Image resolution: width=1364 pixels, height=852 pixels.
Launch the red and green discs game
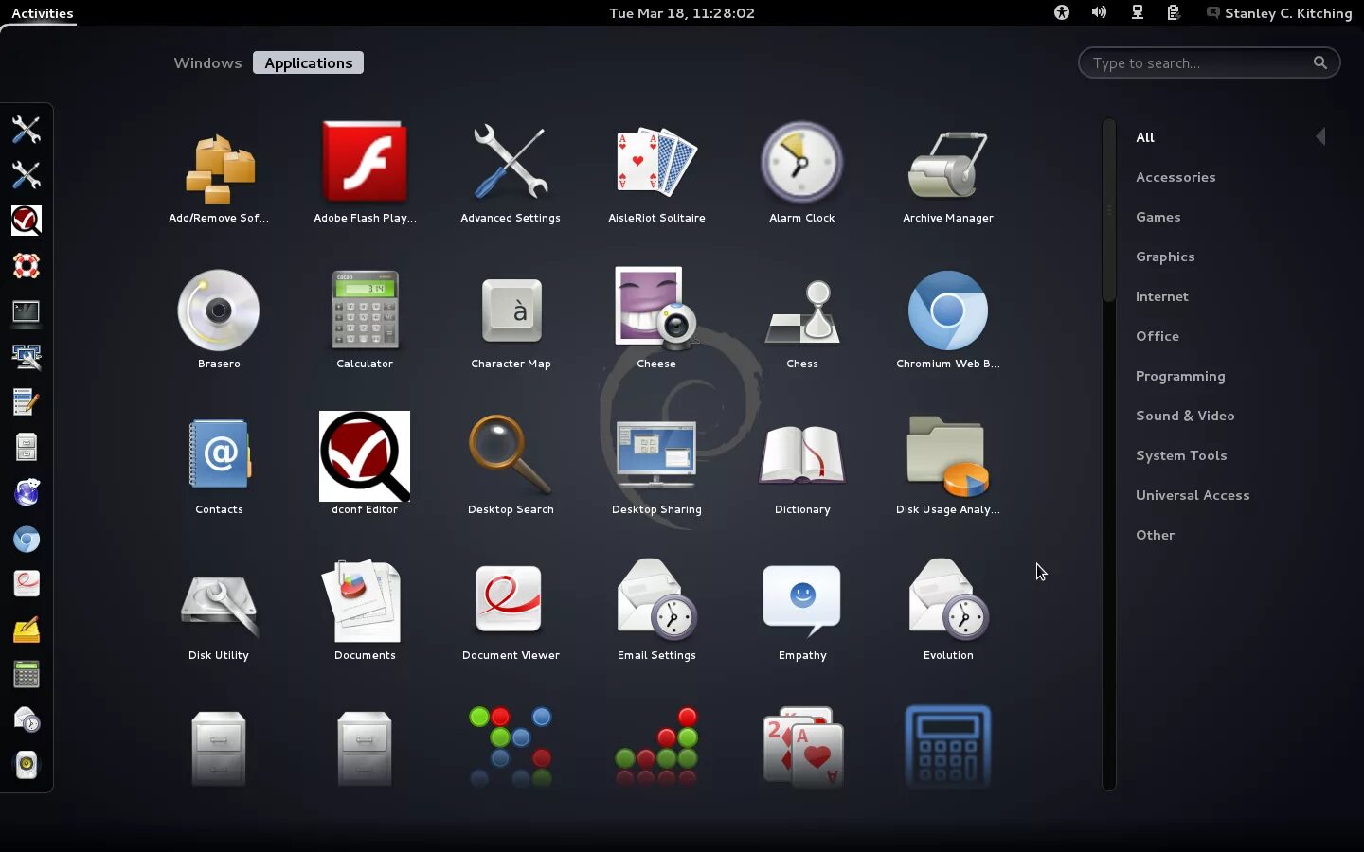click(x=656, y=747)
